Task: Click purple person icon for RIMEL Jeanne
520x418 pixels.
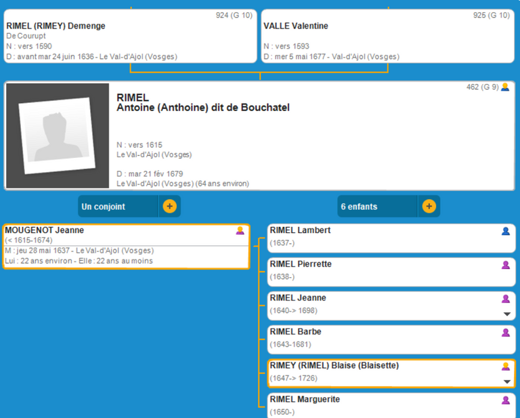Action: point(505,299)
